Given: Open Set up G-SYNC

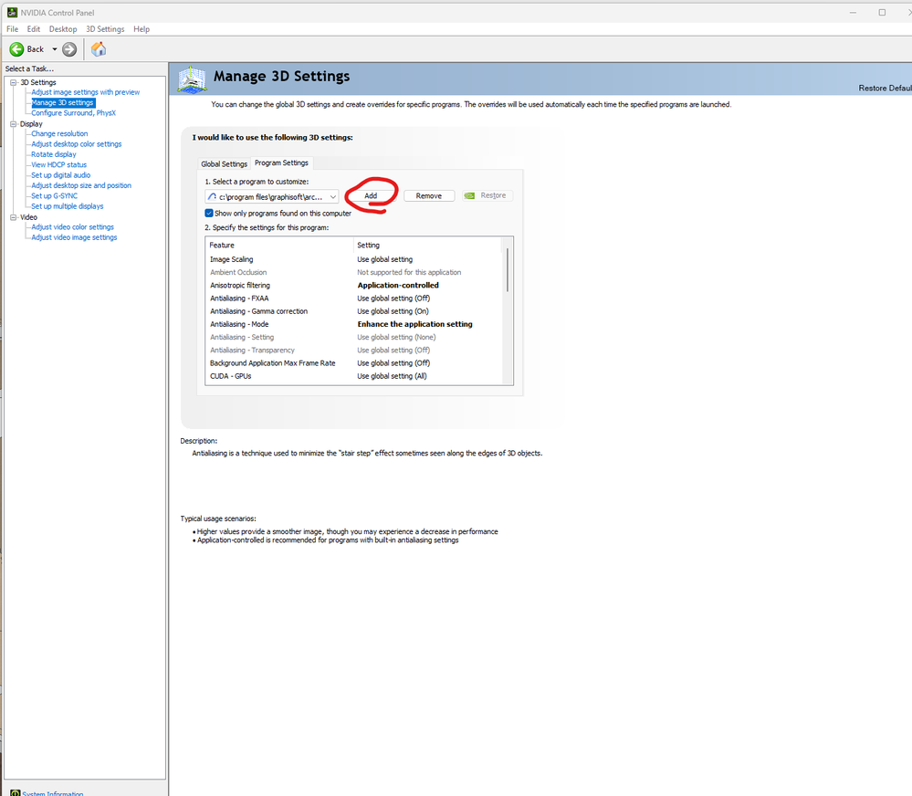Looking at the screenshot, I should pyautogui.click(x=54, y=196).
